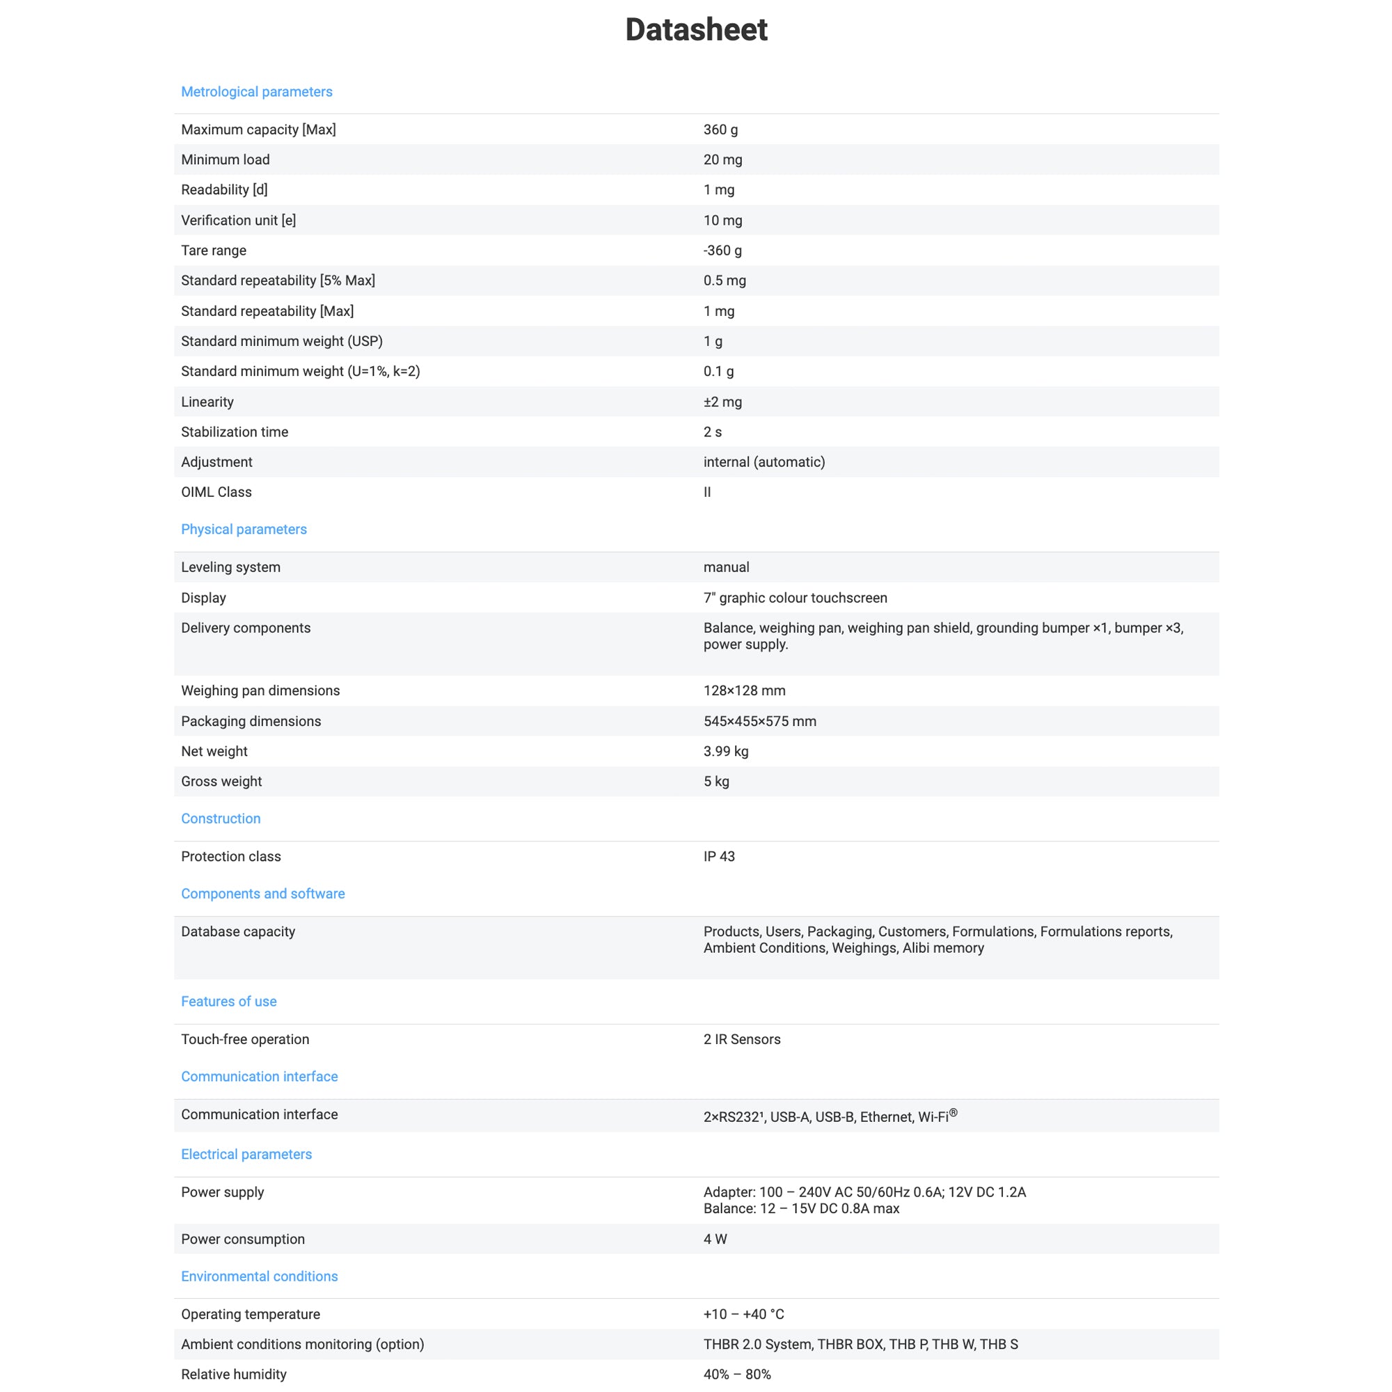
Task: Select the Construction section heading
Action: point(221,818)
